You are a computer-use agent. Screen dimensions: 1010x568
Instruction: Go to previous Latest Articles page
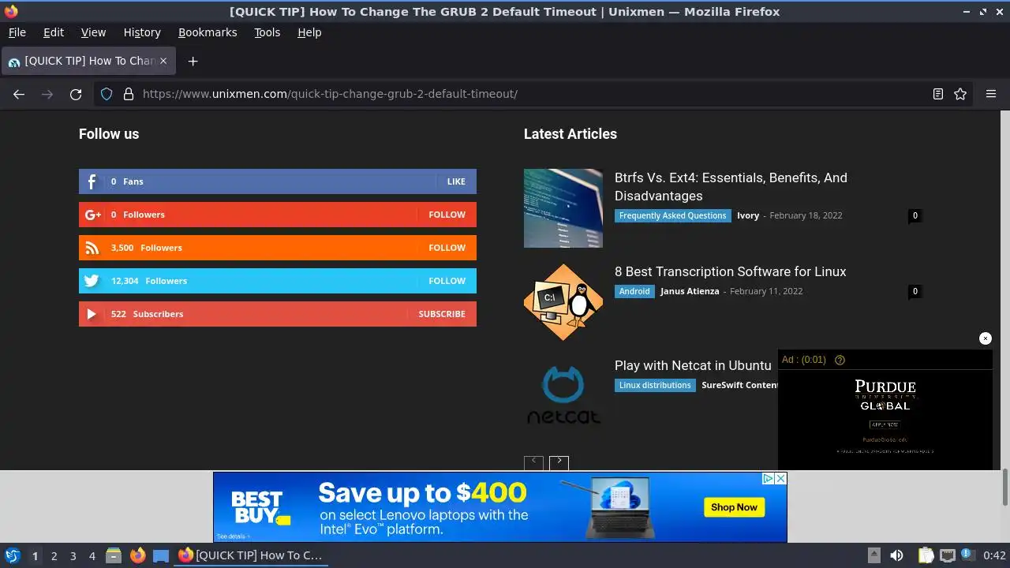pos(533,462)
